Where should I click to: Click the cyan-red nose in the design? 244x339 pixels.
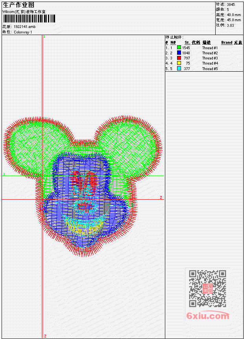[x=85, y=207]
